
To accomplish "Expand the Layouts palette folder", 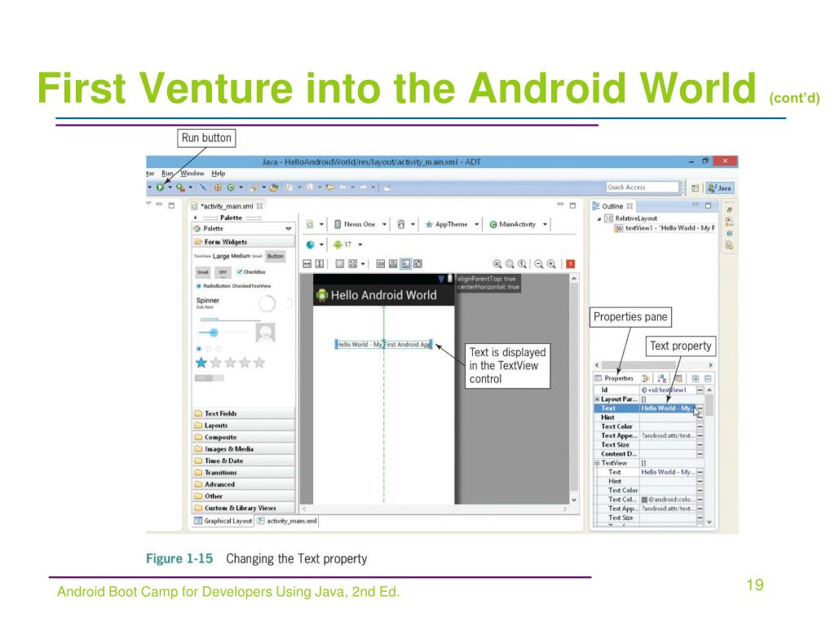I will click(243, 425).
